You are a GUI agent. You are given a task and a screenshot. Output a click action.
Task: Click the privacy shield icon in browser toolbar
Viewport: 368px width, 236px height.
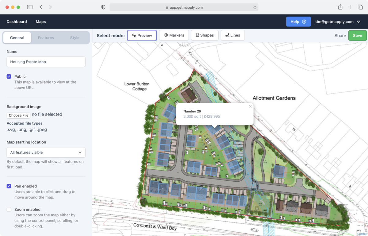[x=103, y=7]
